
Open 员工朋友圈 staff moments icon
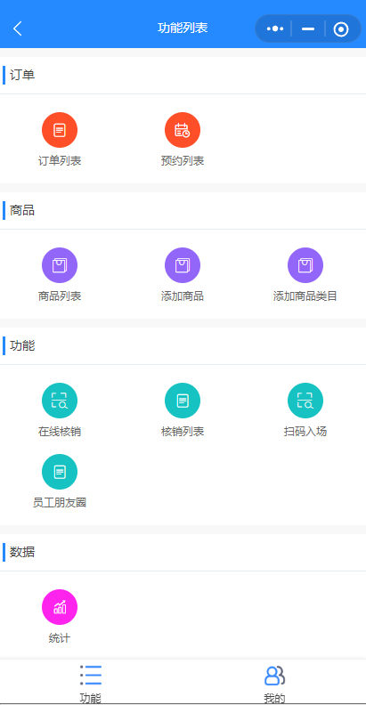click(x=60, y=472)
